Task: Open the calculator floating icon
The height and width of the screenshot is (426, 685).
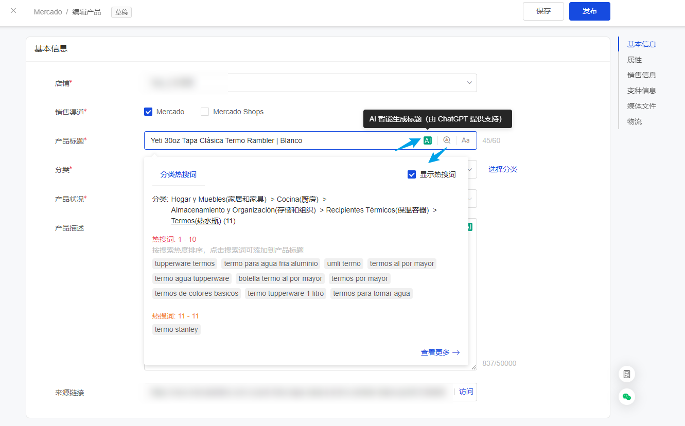Action: 627,374
